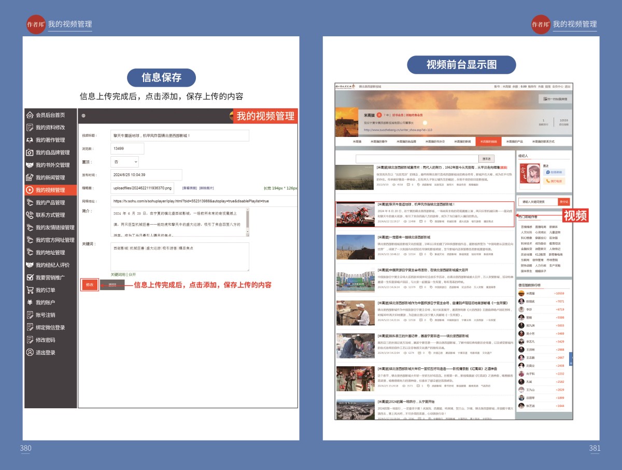Click the 查看原图 link
The height and width of the screenshot is (470, 622).
(189, 188)
